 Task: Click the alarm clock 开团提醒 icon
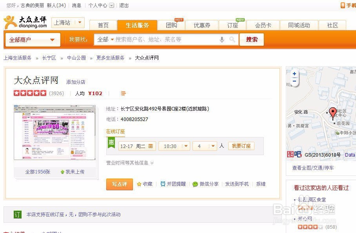pyautogui.click(x=163, y=184)
